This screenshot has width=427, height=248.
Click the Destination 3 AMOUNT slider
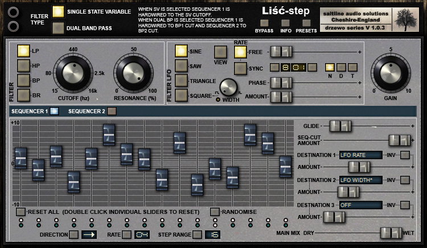(334, 217)
